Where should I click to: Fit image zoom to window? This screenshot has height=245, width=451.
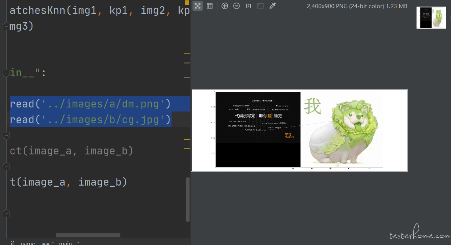click(x=260, y=6)
